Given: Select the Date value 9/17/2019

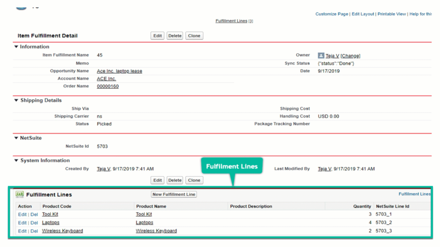Looking at the screenshot, I should coord(329,71).
